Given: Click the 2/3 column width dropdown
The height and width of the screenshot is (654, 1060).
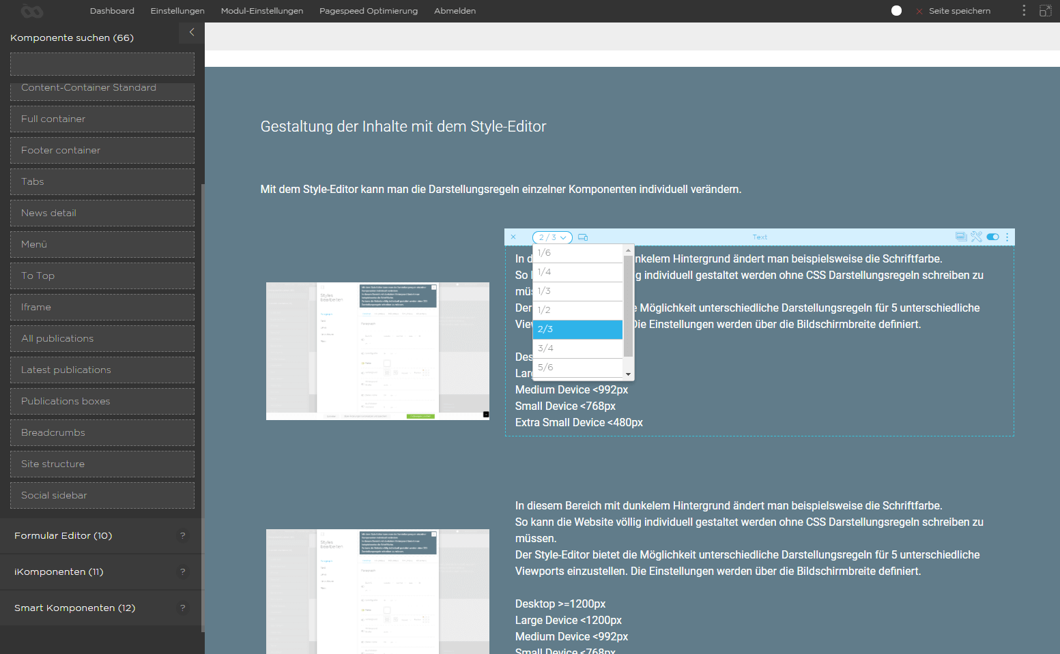Looking at the screenshot, I should coord(552,237).
